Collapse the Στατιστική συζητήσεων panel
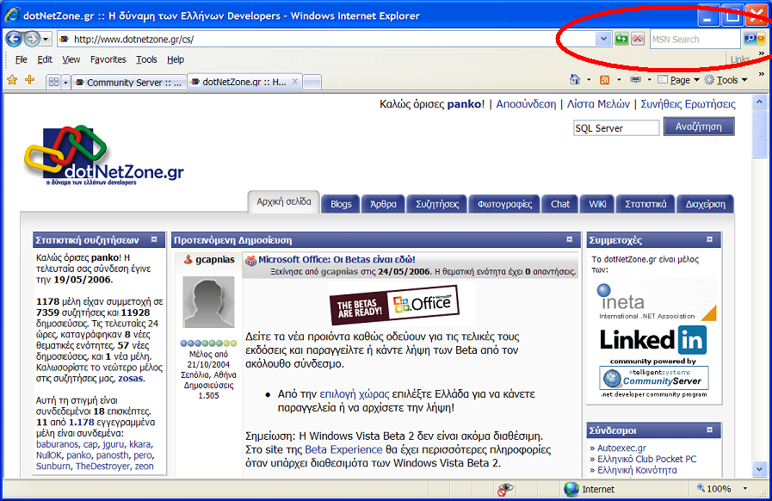The image size is (772, 501). (x=154, y=240)
